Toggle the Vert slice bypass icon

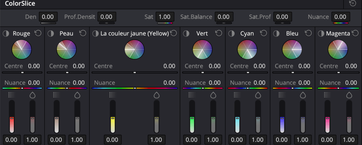coord(186,33)
